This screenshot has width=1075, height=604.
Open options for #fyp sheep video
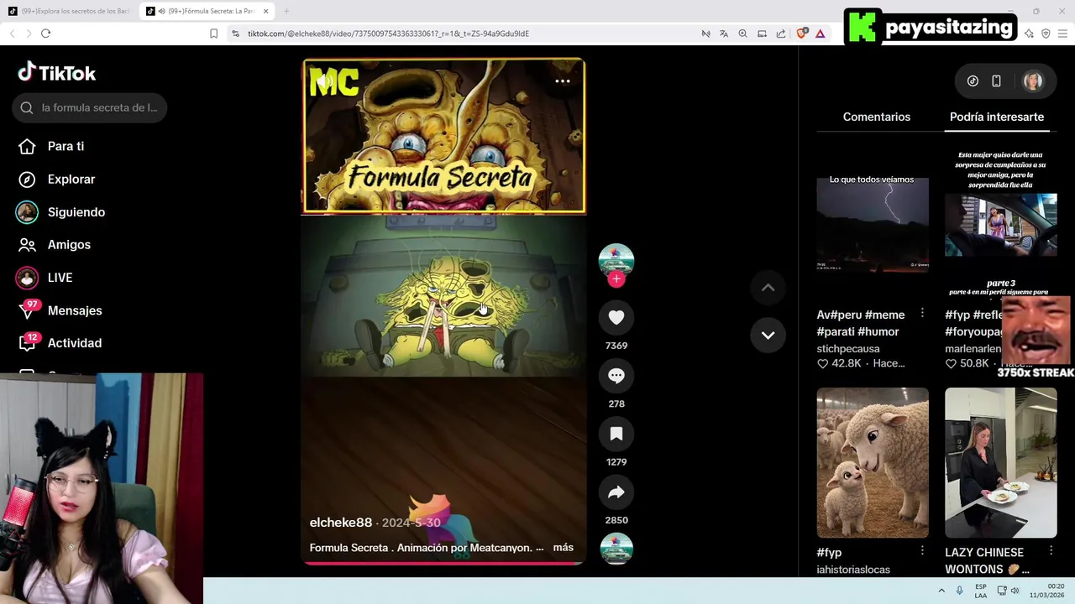922,550
